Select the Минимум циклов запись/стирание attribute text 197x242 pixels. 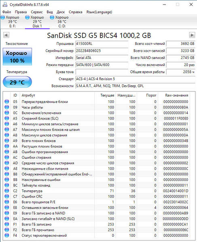point(50,124)
